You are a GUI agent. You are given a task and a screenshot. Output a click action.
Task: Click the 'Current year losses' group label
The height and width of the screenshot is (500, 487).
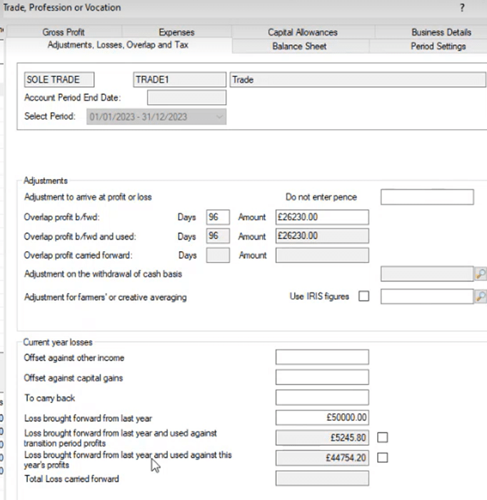(x=58, y=342)
